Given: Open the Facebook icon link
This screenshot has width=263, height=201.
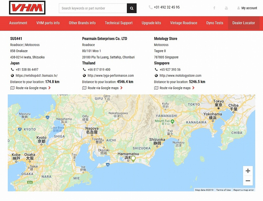Looking at the screenshot, I should click(214, 8).
